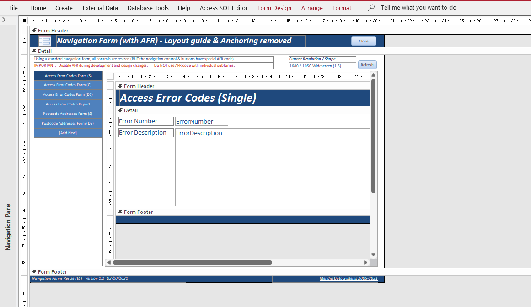This screenshot has width=531, height=307.
Task: Select the subform's Form Header section bar
Action: click(242, 86)
